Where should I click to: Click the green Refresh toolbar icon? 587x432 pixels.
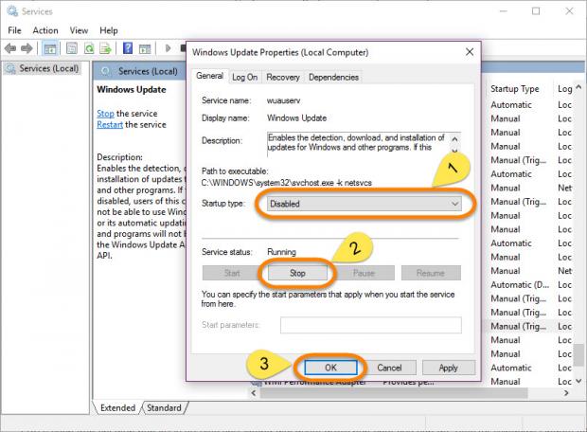tap(89, 48)
